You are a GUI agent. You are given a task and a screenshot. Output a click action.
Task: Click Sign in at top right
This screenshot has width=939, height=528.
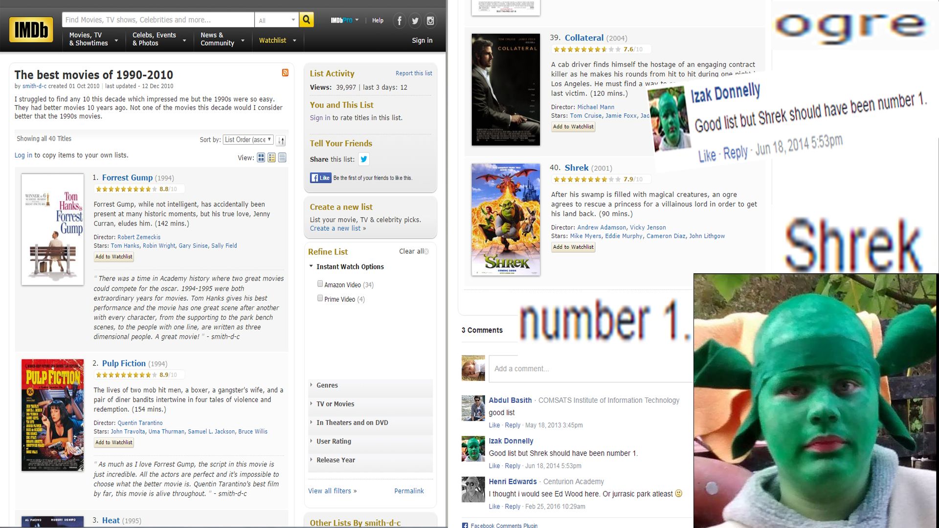422,41
